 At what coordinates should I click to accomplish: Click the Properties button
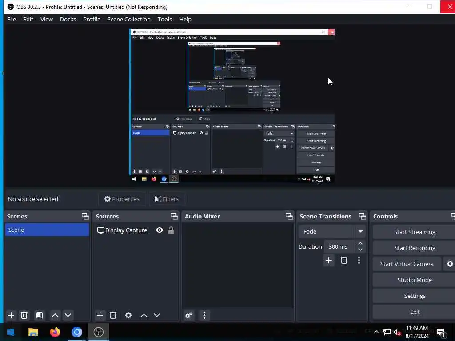tap(122, 199)
